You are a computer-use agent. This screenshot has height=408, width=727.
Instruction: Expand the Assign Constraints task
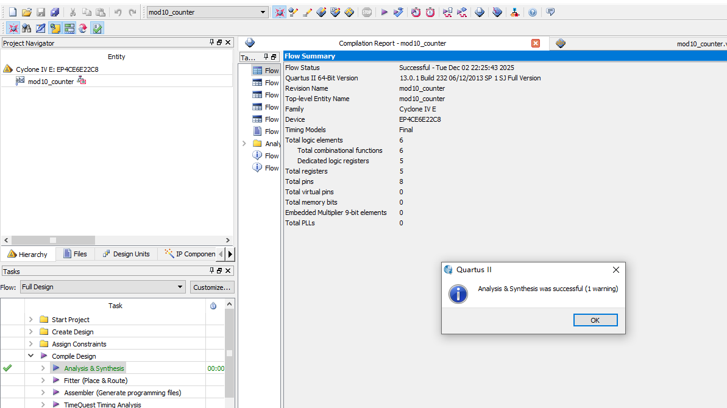(31, 343)
